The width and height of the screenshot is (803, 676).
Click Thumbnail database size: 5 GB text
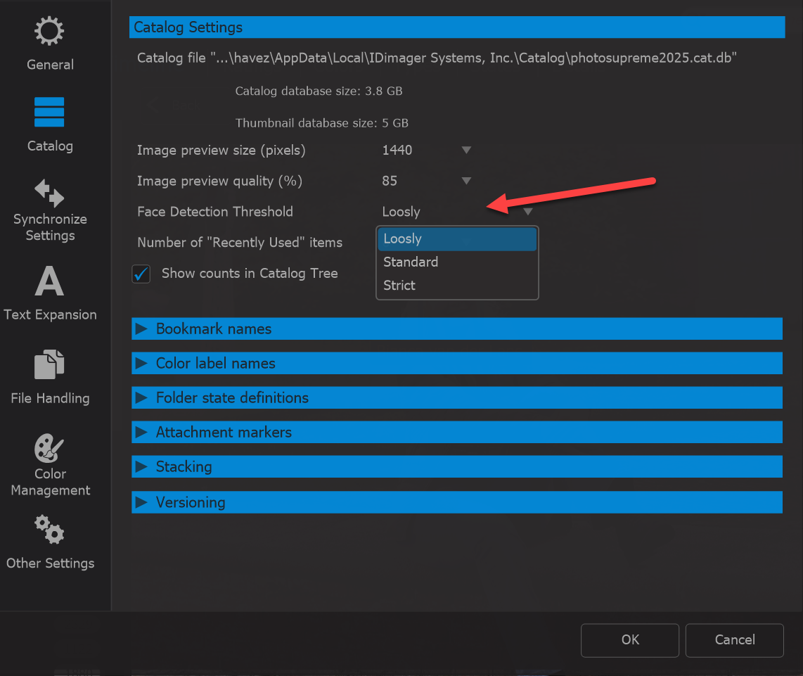321,123
